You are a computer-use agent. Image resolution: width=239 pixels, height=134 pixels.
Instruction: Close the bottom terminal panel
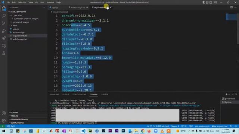[x=236, y=94]
